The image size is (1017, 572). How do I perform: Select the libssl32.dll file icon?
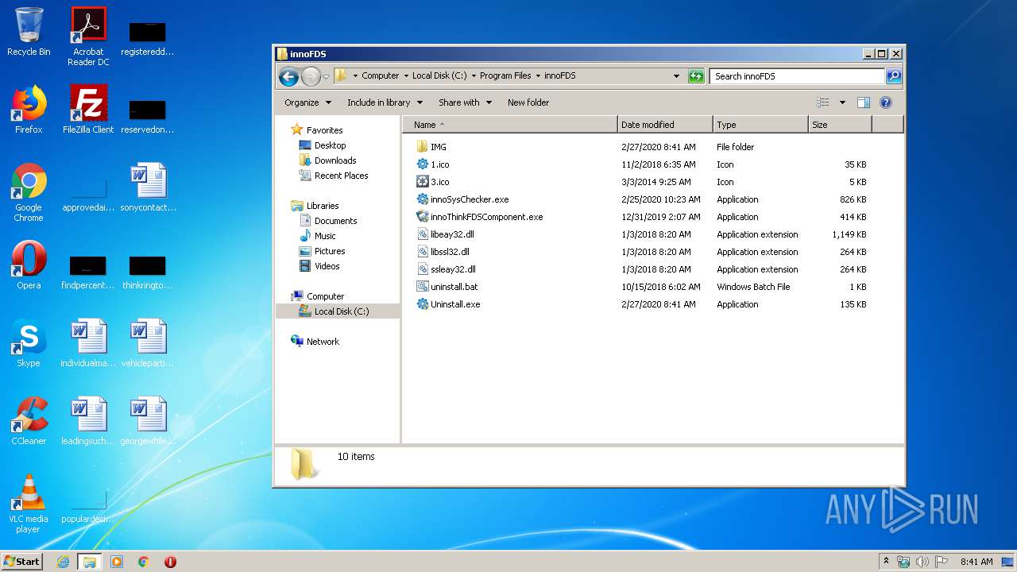tap(422, 252)
